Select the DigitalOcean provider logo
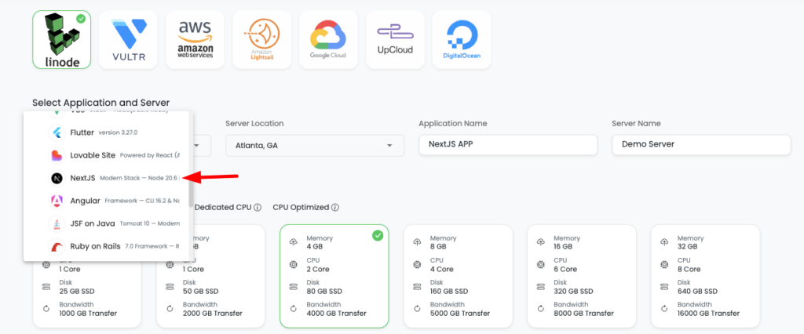 pyautogui.click(x=462, y=39)
